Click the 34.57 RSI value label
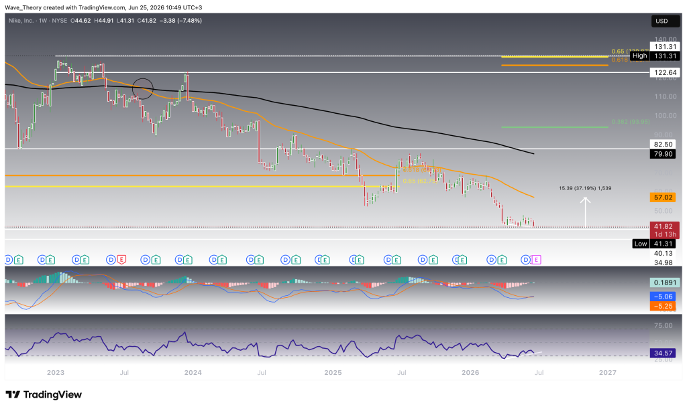687x409 pixels. [x=663, y=353]
